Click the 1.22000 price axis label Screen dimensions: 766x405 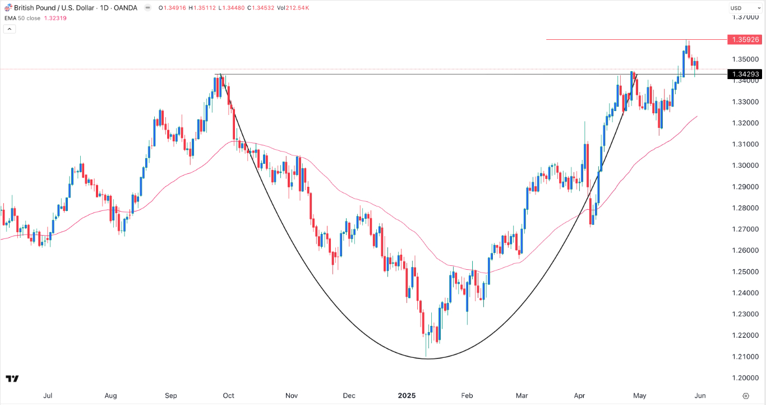tap(745, 335)
